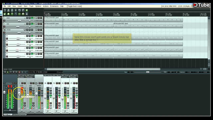Open the Options menu
Screen dimensions: 213x120
coord(38,6)
